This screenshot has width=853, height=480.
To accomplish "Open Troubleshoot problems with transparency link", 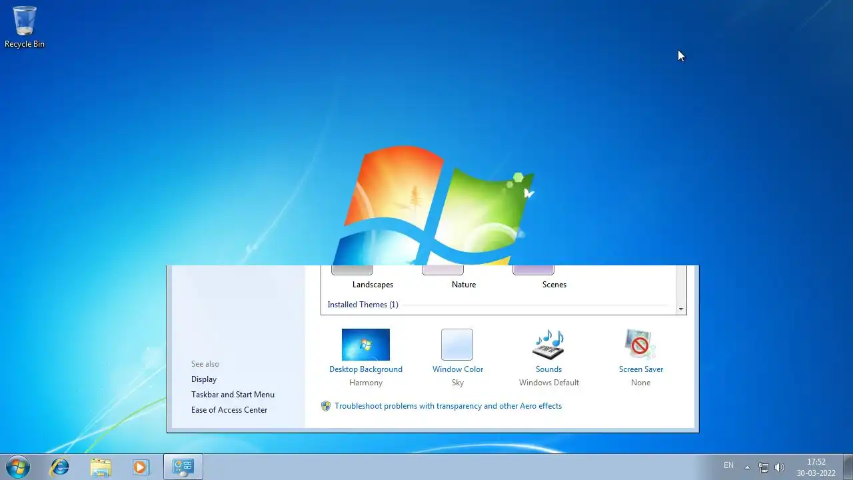I will 448,406.
